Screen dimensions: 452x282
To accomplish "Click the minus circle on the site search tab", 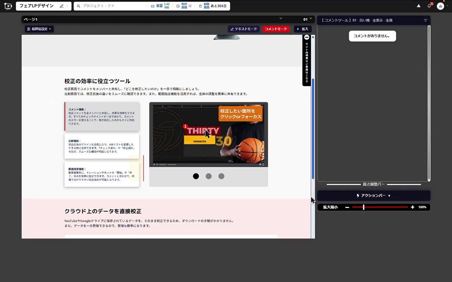I will click(307, 37).
